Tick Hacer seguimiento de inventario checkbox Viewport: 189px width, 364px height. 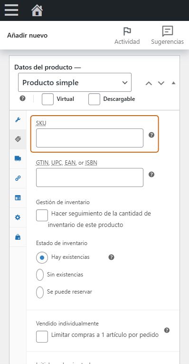[x=42, y=215]
